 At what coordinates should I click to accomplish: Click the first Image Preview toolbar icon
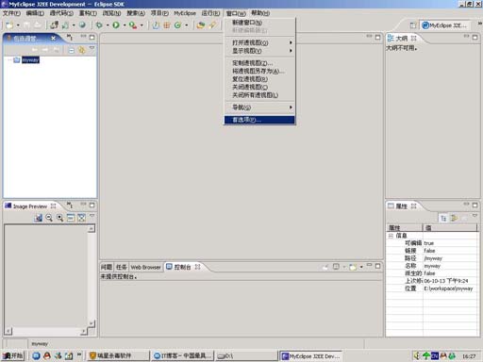[38, 218]
